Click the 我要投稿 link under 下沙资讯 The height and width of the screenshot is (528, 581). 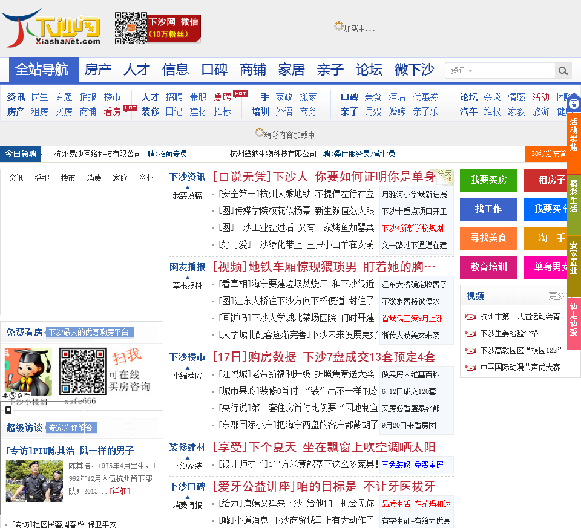(x=187, y=195)
